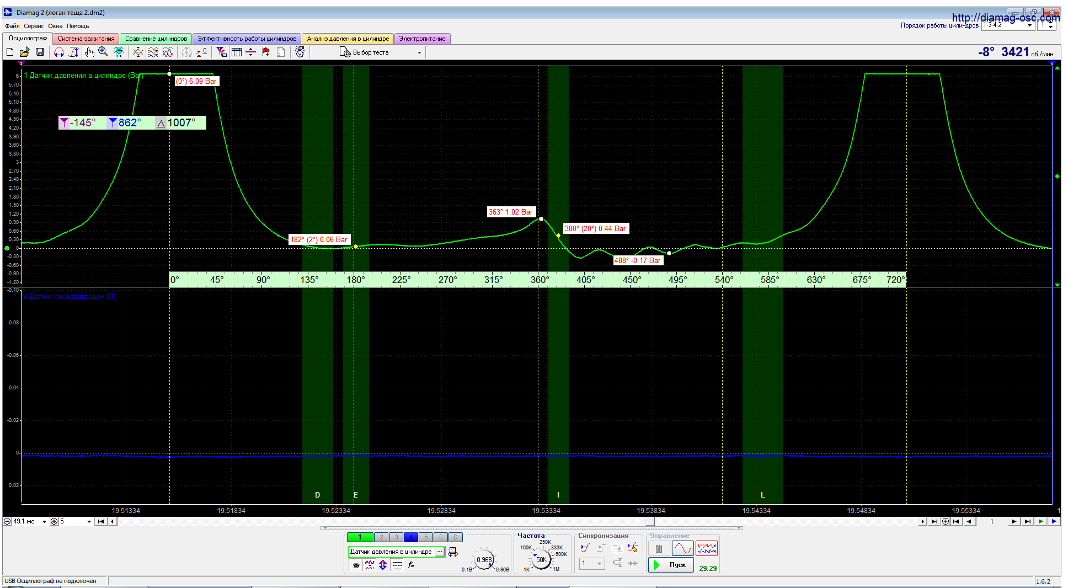Switch to Электропитание tab
This screenshot has width=1068, height=588.
[423, 39]
